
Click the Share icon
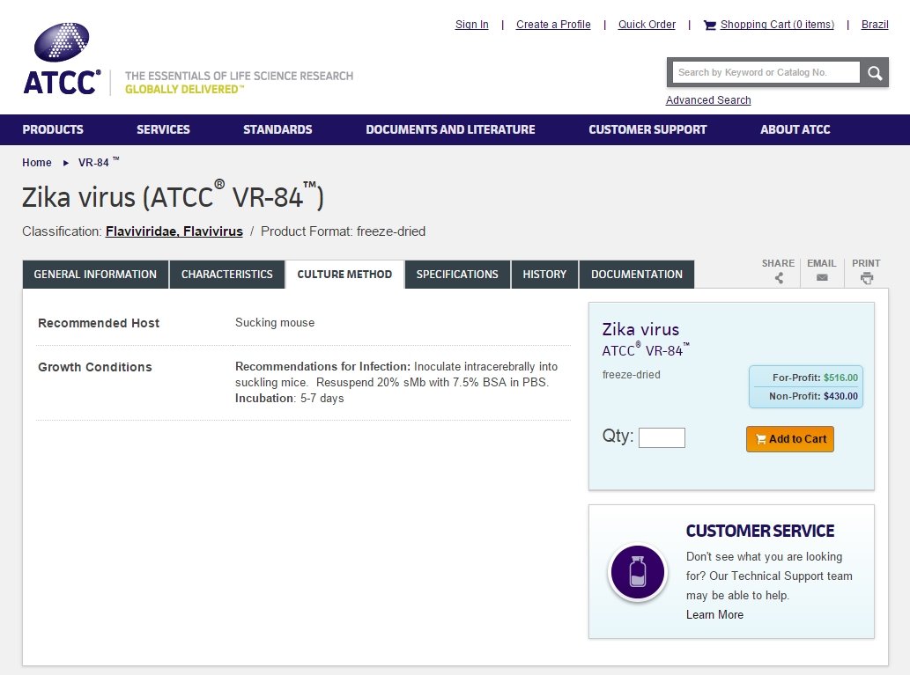[x=779, y=278]
